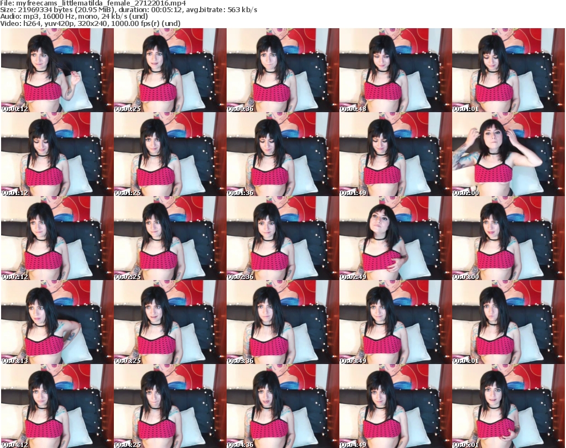566x448 pixels.
Task: Select the thumbnail timestamped 00:03:36
Action: pyautogui.click(x=282, y=322)
